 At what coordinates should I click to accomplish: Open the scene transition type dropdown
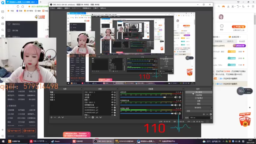(x=199, y=111)
